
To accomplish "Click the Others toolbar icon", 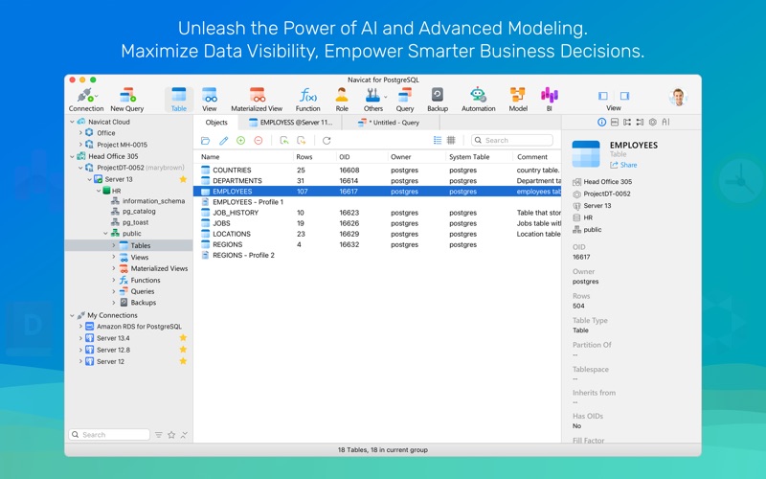I will (x=373, y=100).
